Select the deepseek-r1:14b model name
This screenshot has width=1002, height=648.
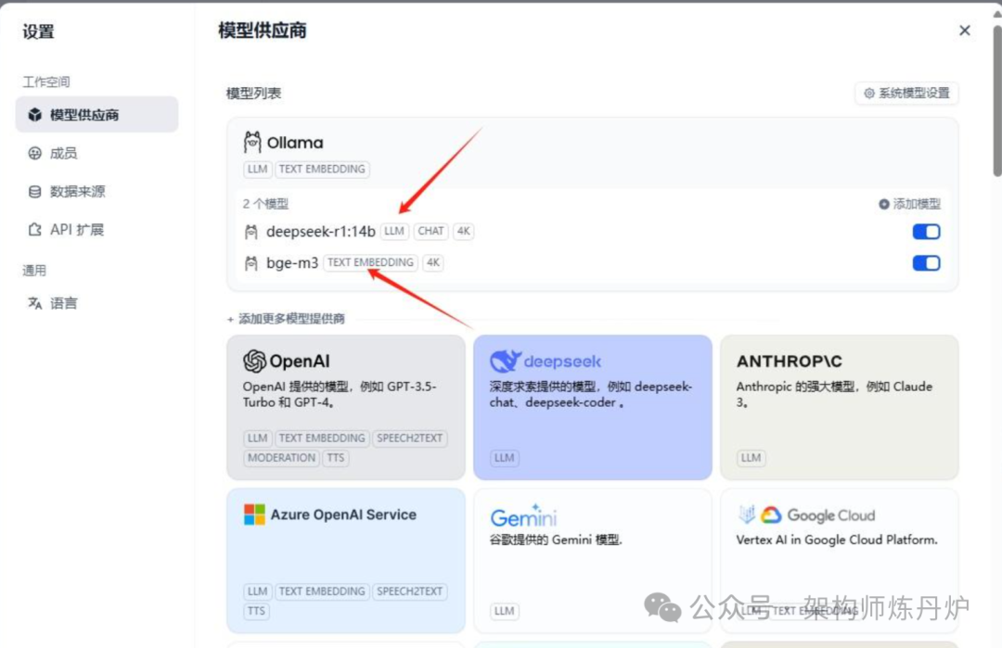pos(321,232)
